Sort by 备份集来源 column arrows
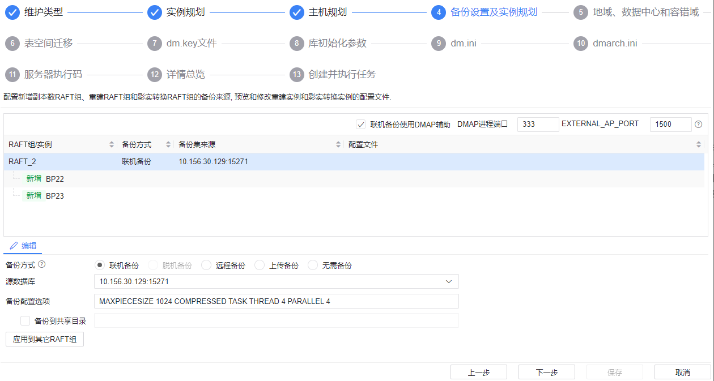 [338, 145]
